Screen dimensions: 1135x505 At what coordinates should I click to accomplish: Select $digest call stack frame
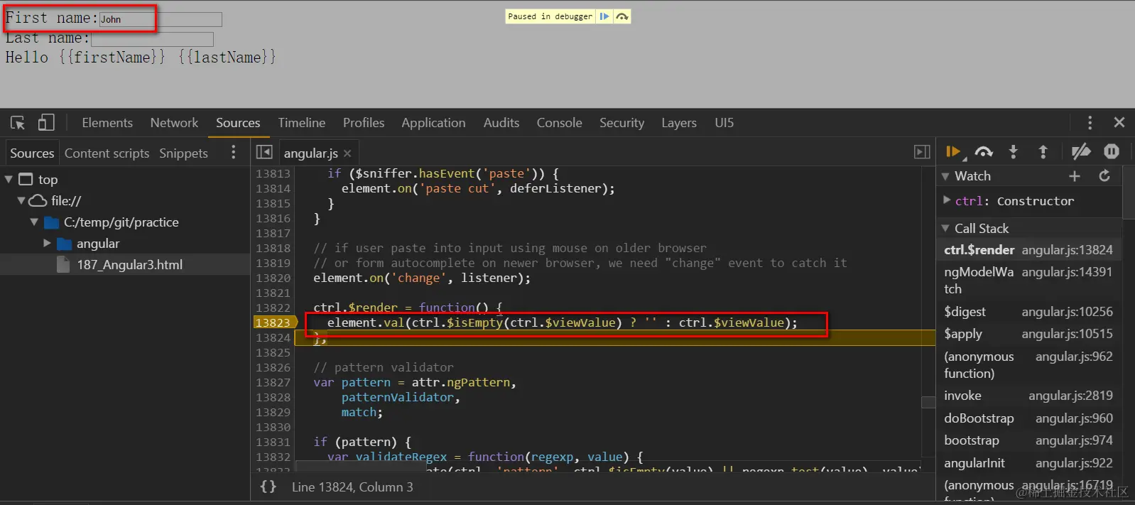tap(1028, 312)
